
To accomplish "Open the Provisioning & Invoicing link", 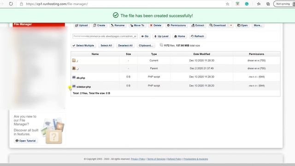I will (x=195, y=159).
